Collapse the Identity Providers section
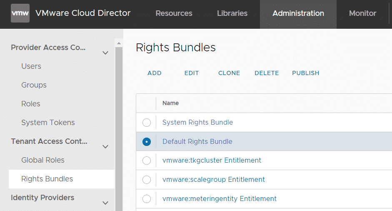The image size is (392, 211). click(105, 203)
